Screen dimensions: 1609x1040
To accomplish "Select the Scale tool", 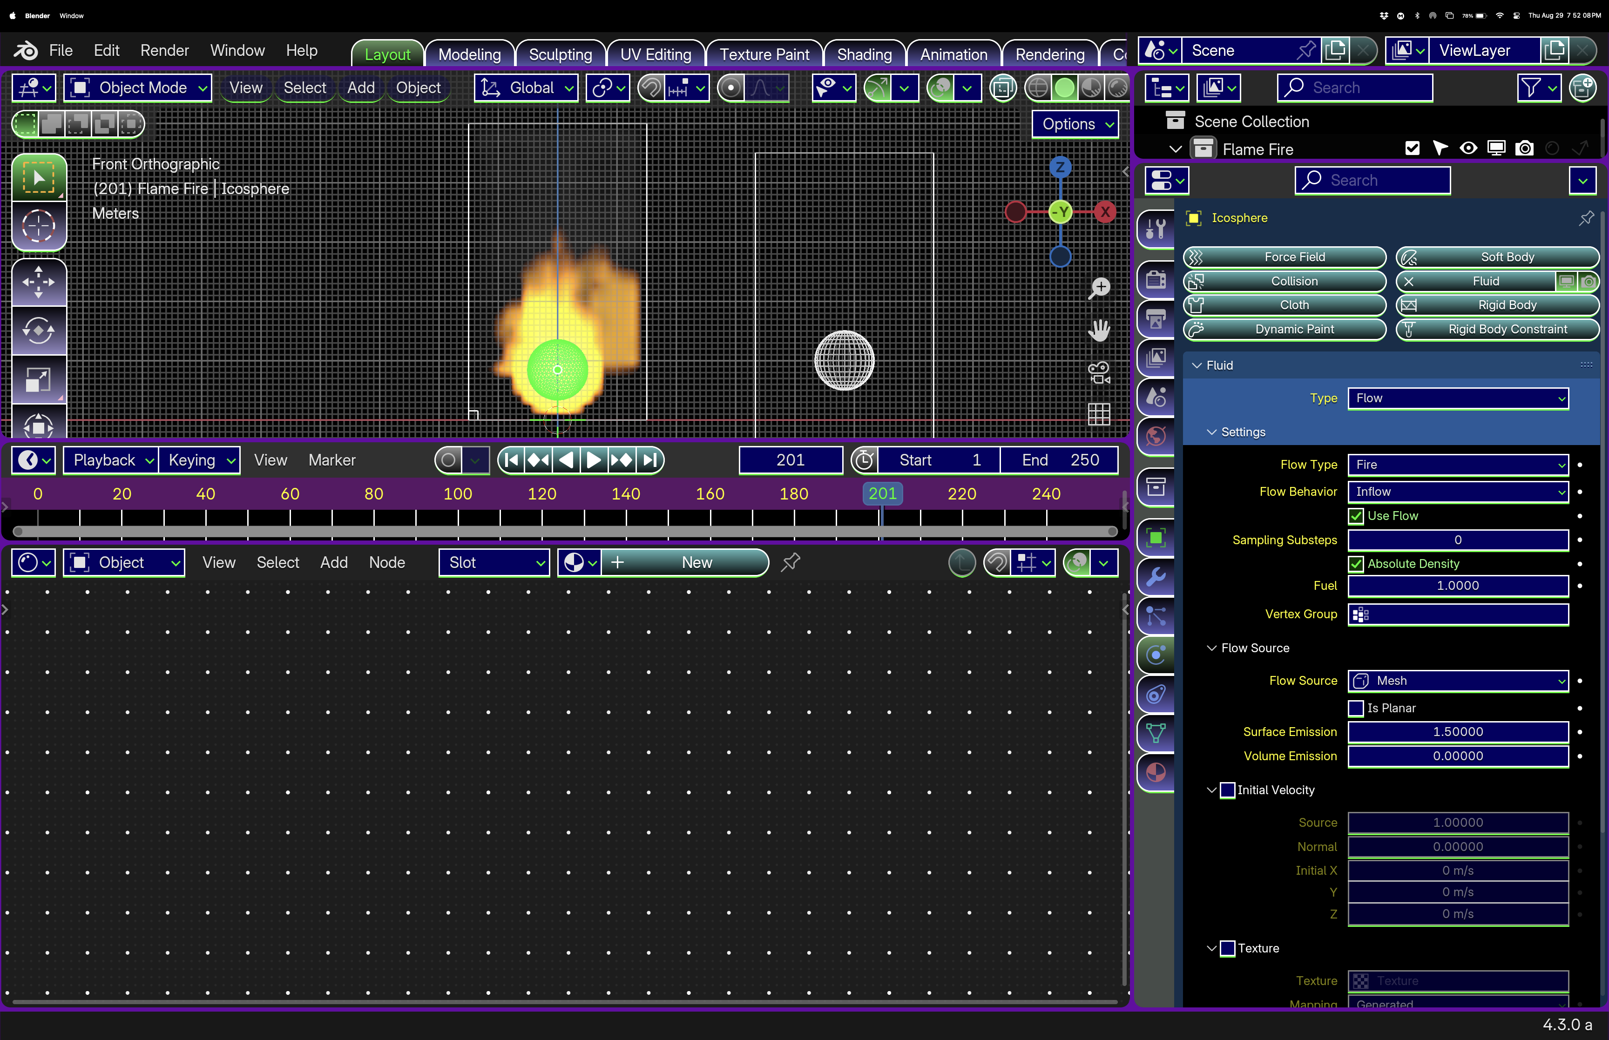I will point(39,379).
